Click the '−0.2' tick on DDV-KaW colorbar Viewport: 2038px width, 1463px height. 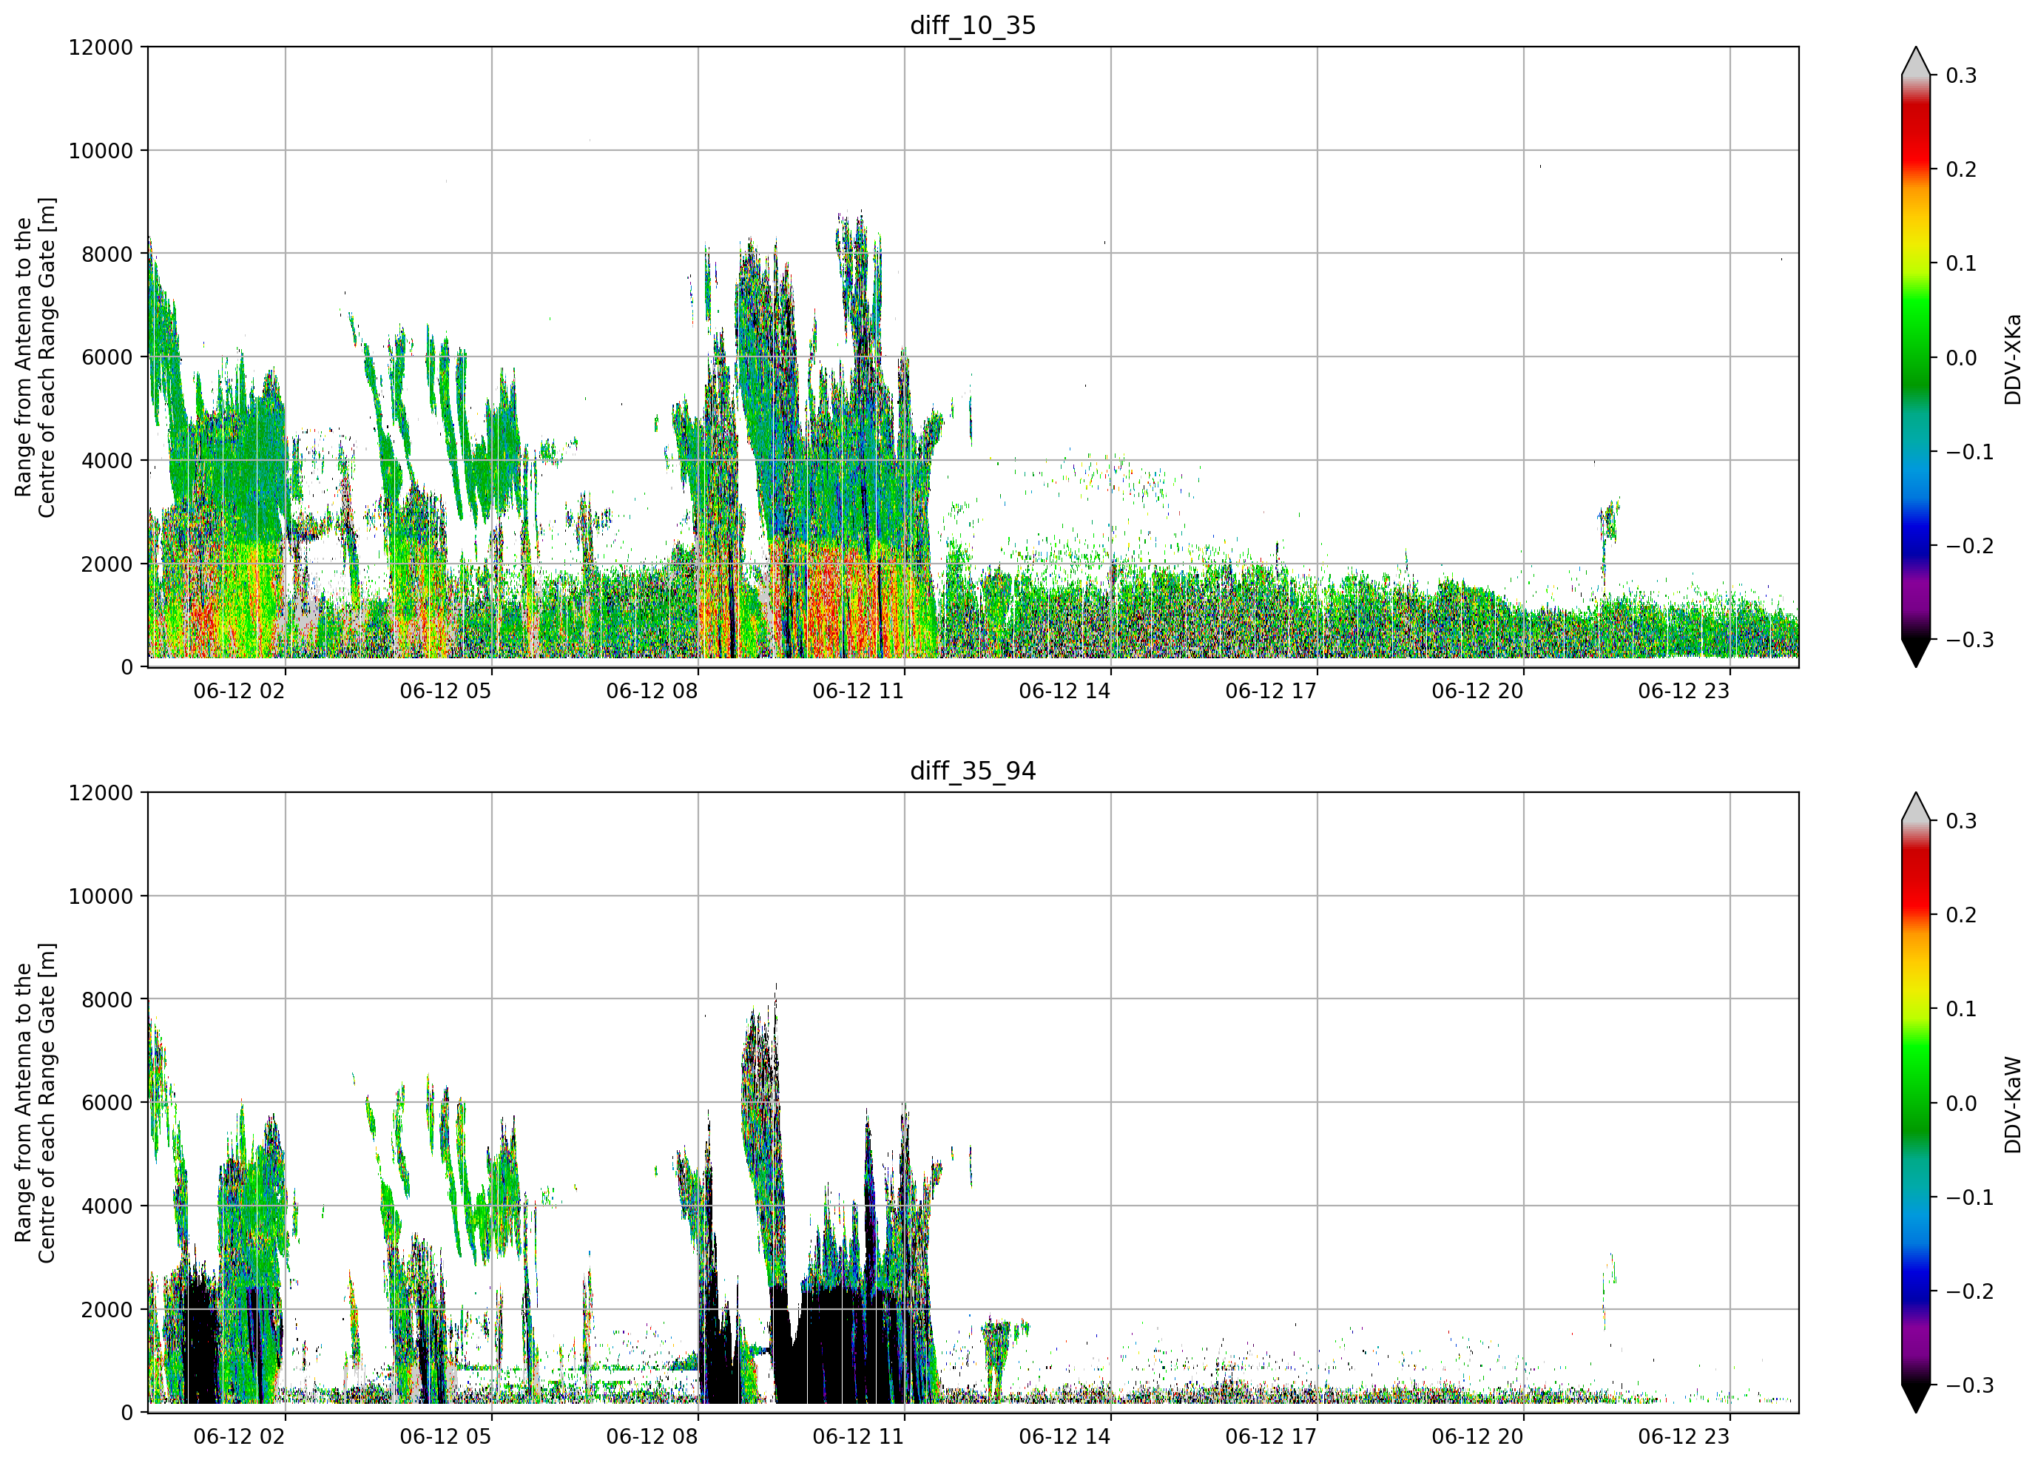(1970, 1291)
